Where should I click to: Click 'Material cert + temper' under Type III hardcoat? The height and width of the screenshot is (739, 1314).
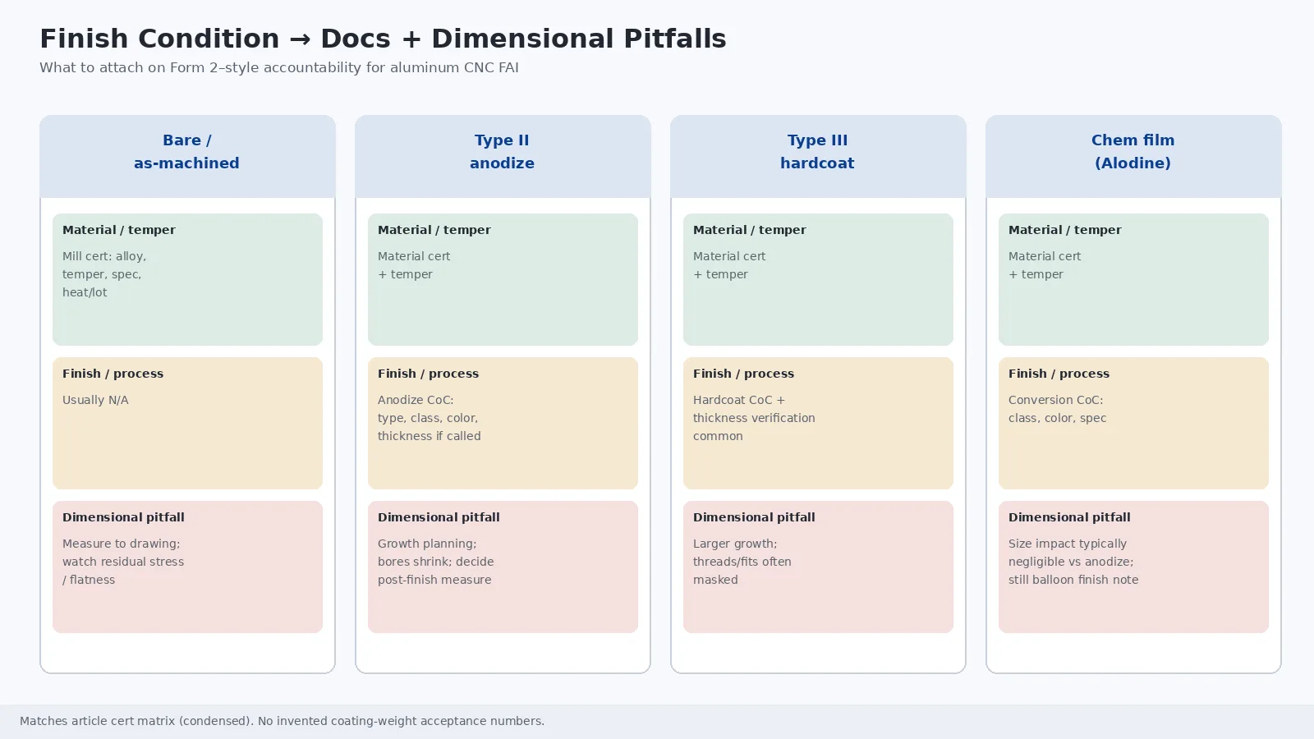click(729, 265)
